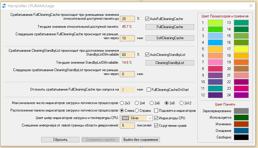Screen dimensions: 258x148
Task: Click the yellow swatch for processor 17
Action: pos(241,48)
